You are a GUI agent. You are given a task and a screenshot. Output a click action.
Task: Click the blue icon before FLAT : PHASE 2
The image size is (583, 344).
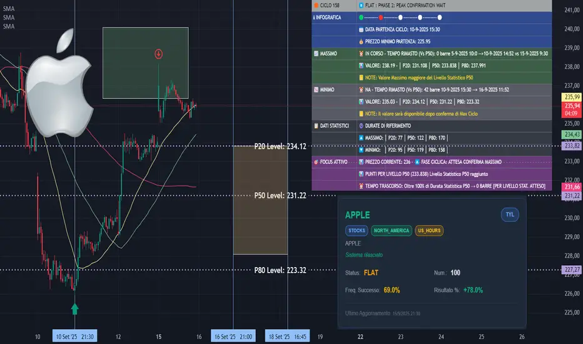pyautogui.click(x=361, y=5)
